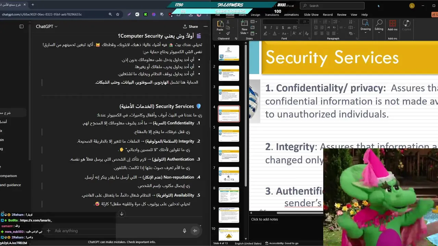Toggle Italic formatting in the ribbon
This screenshot has width=438, height=246.
coord(271,27)
